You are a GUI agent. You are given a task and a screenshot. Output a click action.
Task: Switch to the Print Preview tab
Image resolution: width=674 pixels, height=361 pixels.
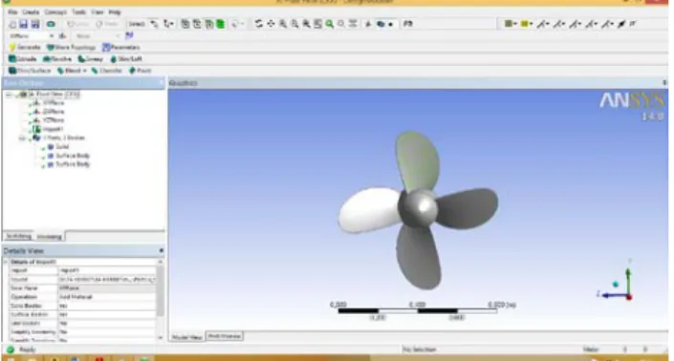click(225, 336)
